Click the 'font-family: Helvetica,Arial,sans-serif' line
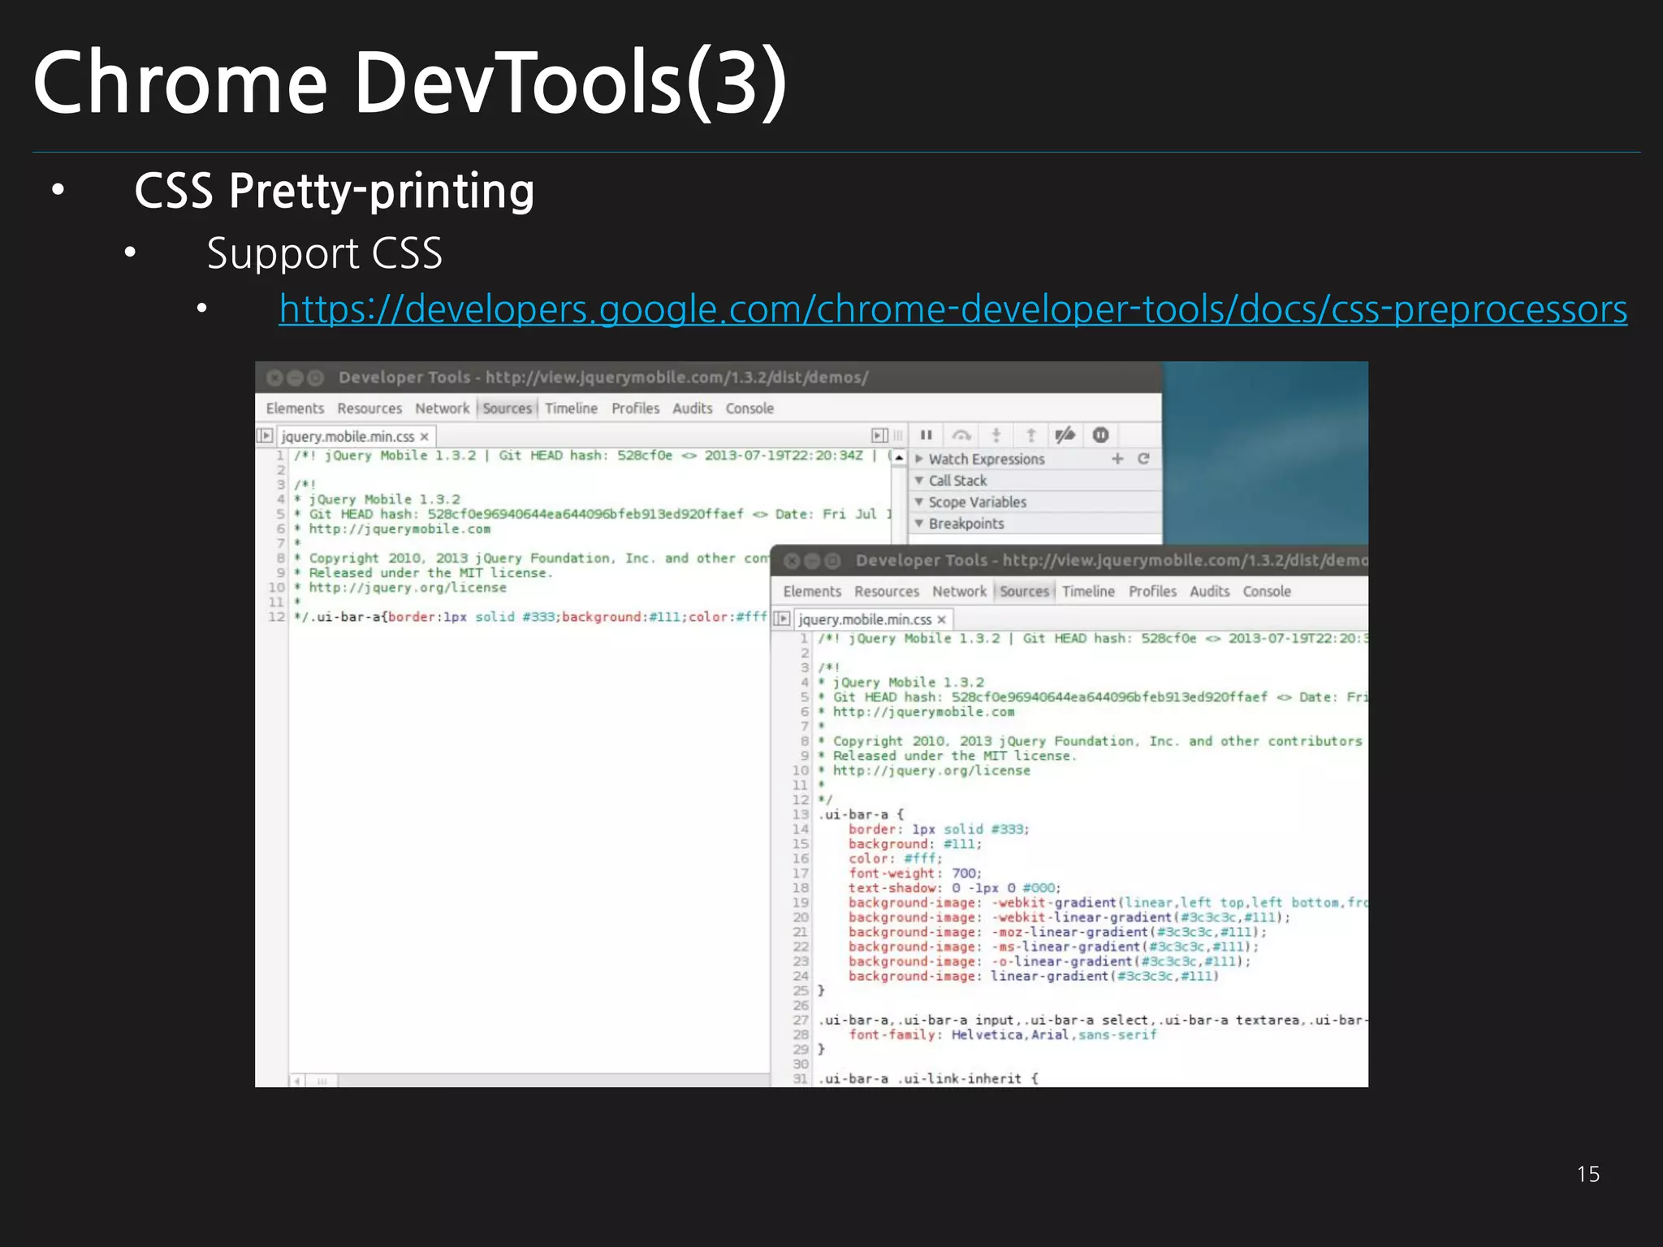 [1003, 1035]
